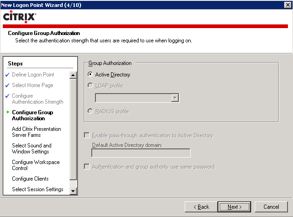
Task: Open the LDAP profile dropdown list
Action: click(175, 98)
